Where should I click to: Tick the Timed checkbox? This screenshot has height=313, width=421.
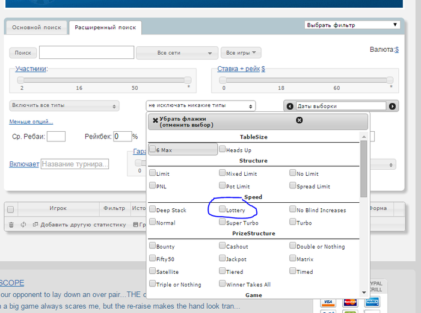point(292,270)
